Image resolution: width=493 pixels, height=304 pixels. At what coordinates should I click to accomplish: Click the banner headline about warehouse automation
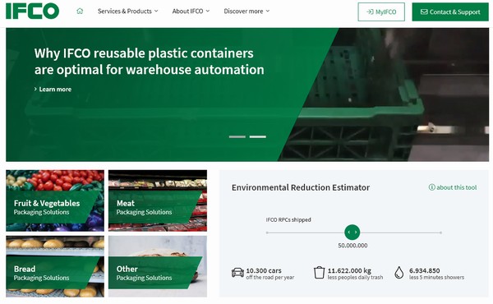coord(149,62)
